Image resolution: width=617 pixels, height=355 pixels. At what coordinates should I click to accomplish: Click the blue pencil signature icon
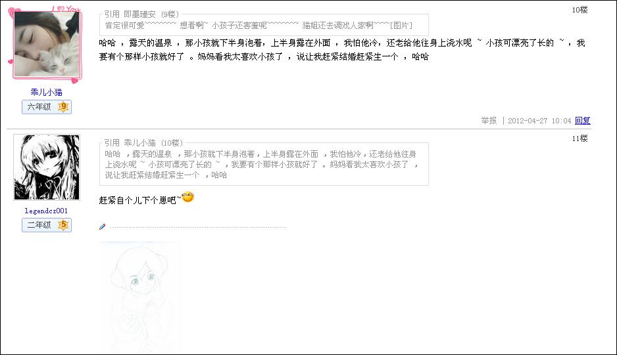coord(103,226)
